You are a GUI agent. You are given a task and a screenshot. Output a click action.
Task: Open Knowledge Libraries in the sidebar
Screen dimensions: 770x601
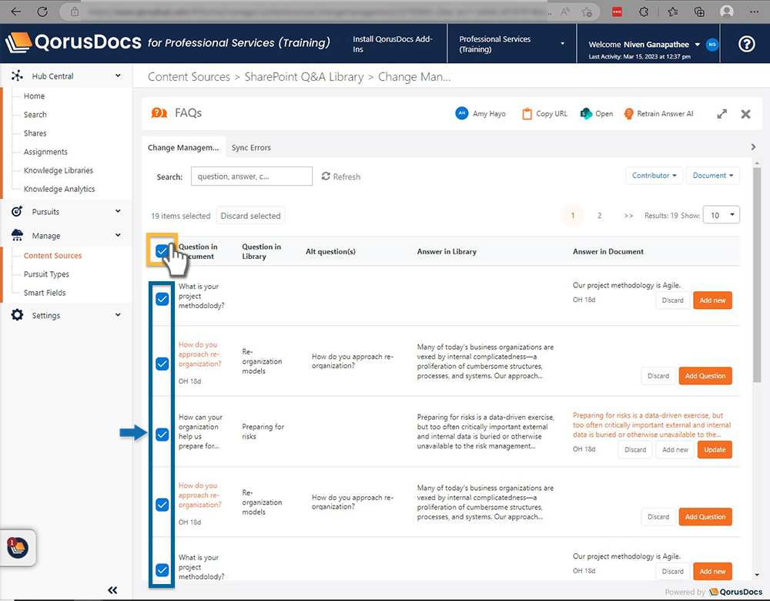tap(59, 170)
